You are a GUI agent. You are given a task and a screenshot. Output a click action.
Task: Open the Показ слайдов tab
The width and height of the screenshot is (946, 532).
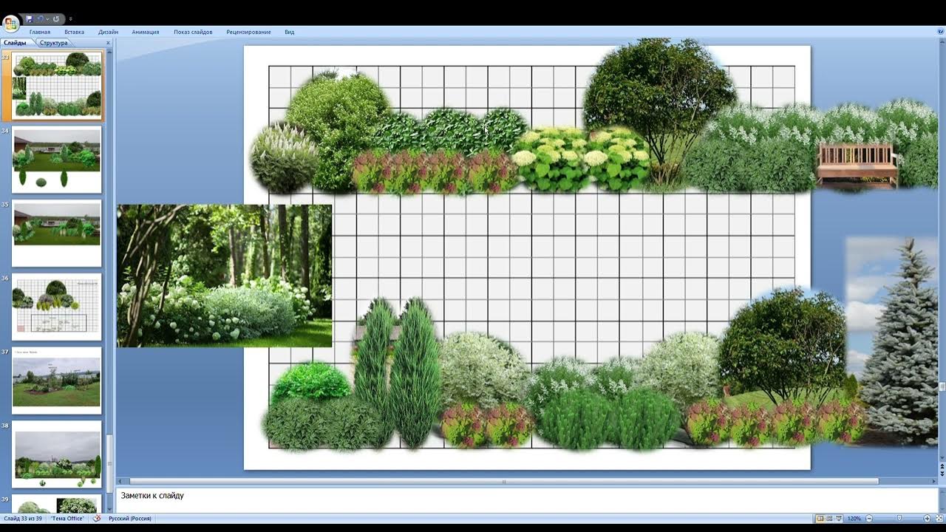coord(193,32)
